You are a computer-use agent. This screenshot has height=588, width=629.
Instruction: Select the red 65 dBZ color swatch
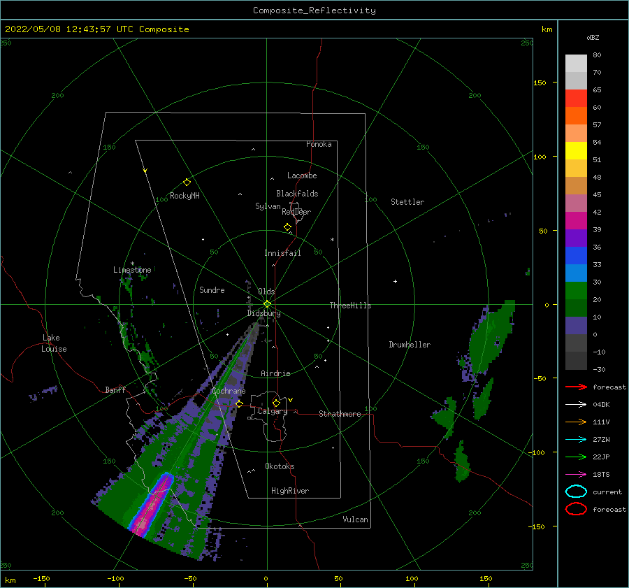pos(576,98)
